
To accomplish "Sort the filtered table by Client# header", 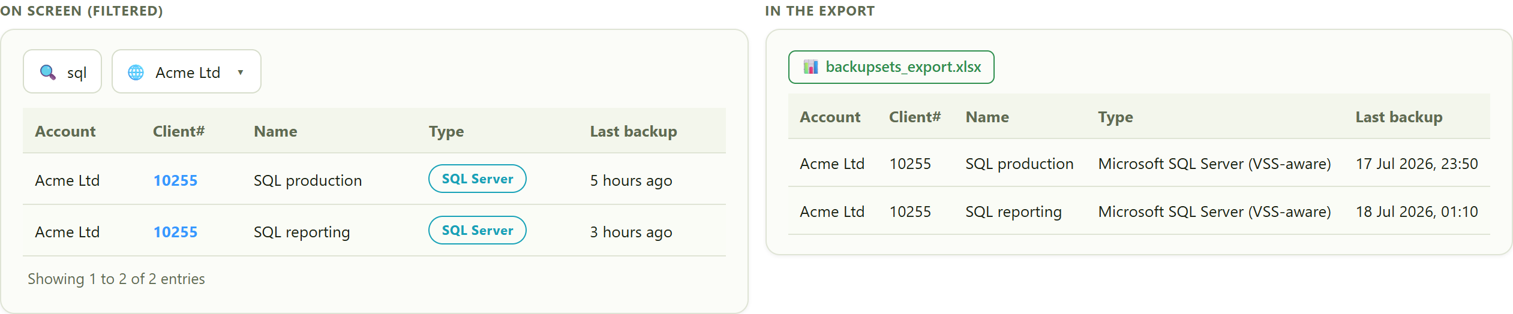I will point(179,131).
